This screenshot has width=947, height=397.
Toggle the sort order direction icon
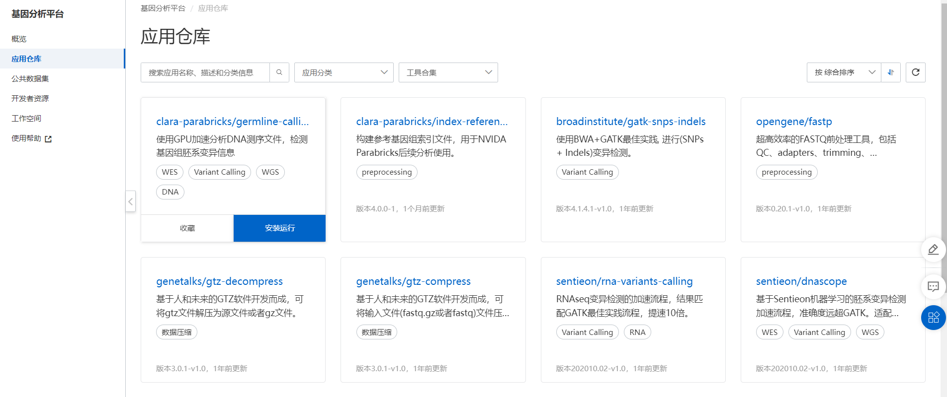pos(891,72)
